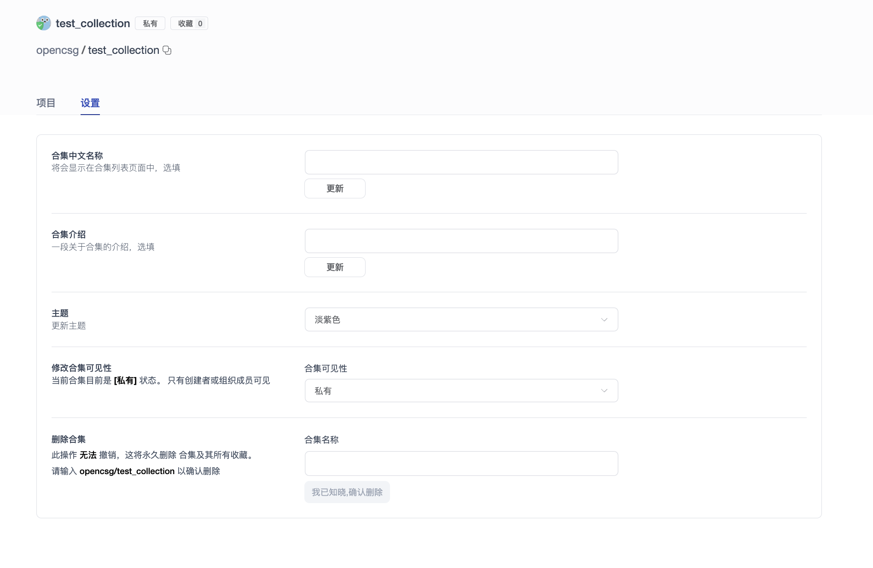Open the opencsg namespace link in the path
Image resolution: width=873 pixels, height=568 pixels.
pos(58,51)
